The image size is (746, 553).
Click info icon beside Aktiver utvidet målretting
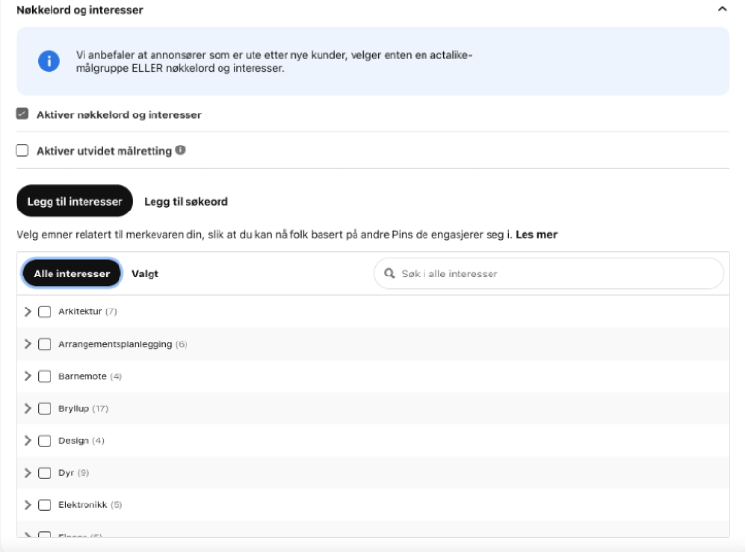click(180, 150)
